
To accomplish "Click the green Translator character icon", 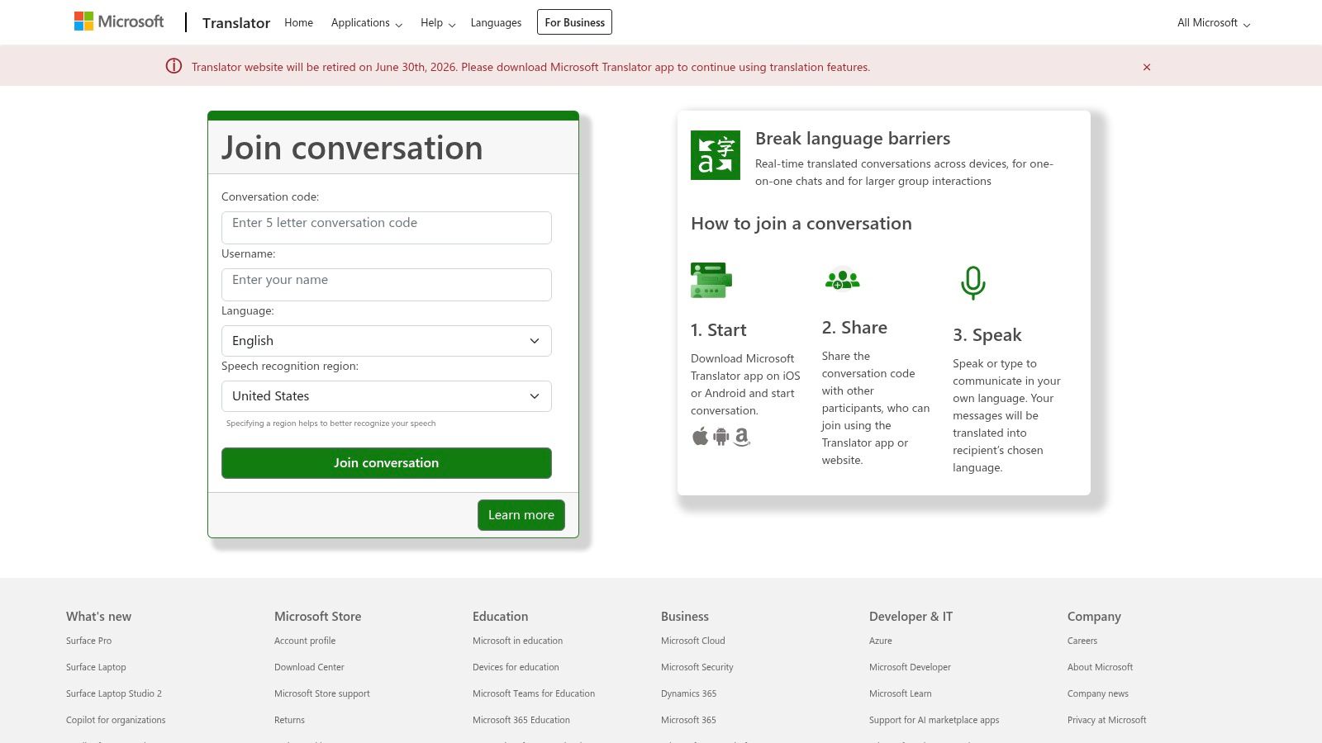I will click(x=715, y=154).
